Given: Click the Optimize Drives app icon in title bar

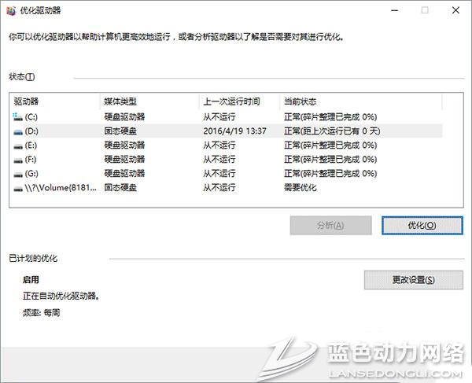Looking at the screenshot, I should coord(9,11).
